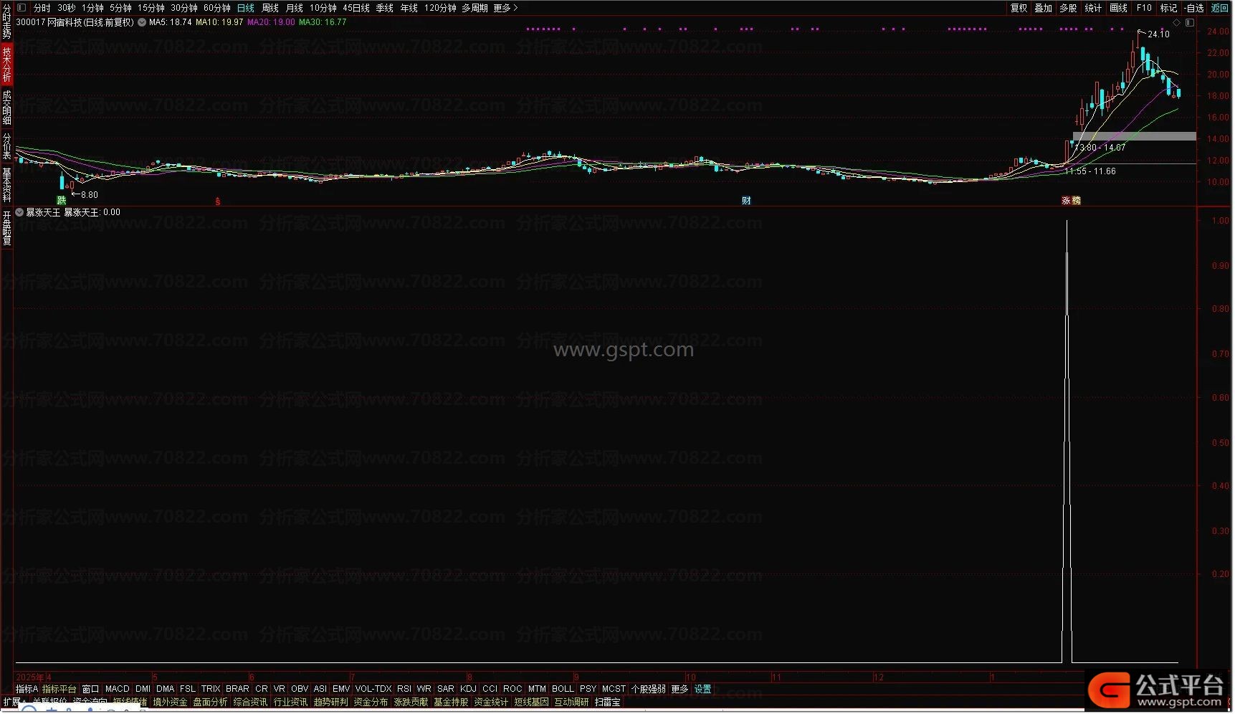Click the 涨 marker icon on chart
Viewport: 1235px width, 714px height.
pyautogui.click(x=1066, y=201)
